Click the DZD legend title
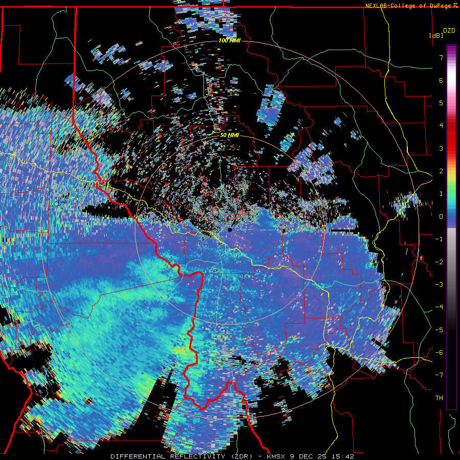The image size is (460, 460). tap(449, 31)
